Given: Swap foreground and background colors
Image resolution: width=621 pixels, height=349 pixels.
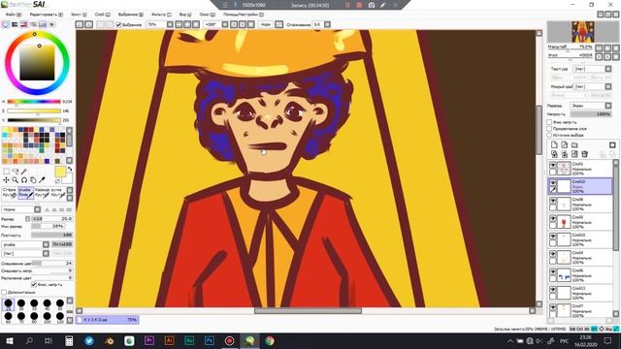Looking at the screenshot, I should point(70,169).
